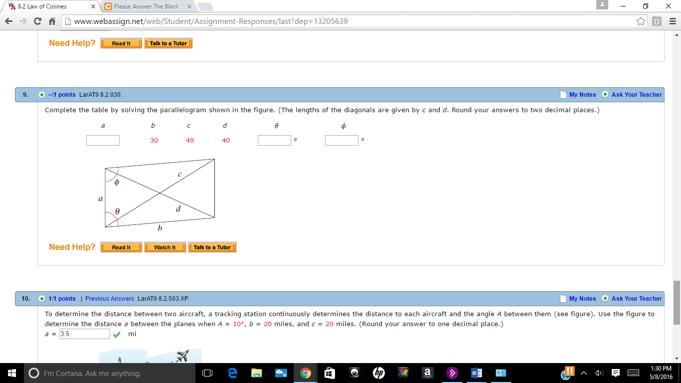
Task: Click the red value 49 under column c
Action: (x=190, y=141)
